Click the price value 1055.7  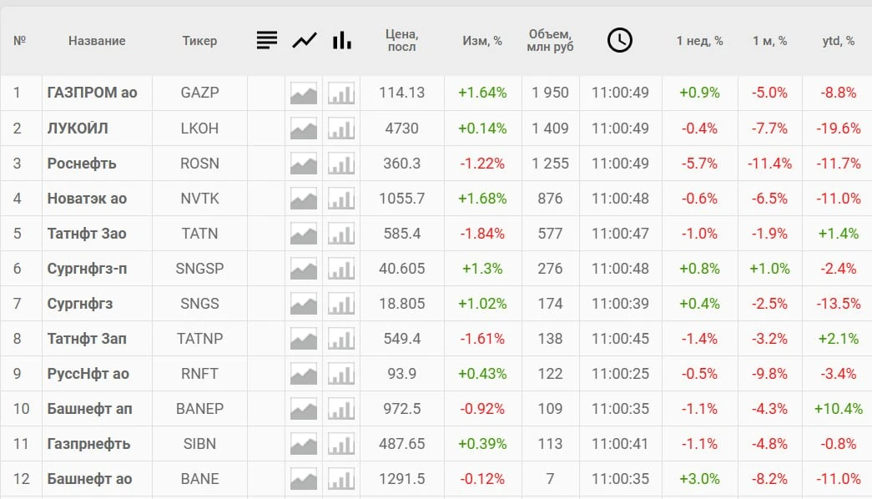[x=401, y=199]
